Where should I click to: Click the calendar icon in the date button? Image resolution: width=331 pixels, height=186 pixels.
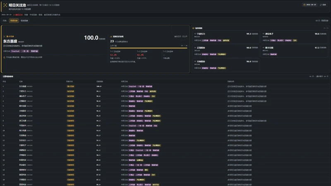tap(304, 5)
